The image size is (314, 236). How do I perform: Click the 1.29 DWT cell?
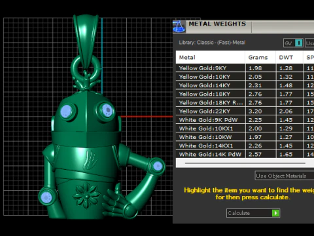pyautogui.click(x=290, y=128)
